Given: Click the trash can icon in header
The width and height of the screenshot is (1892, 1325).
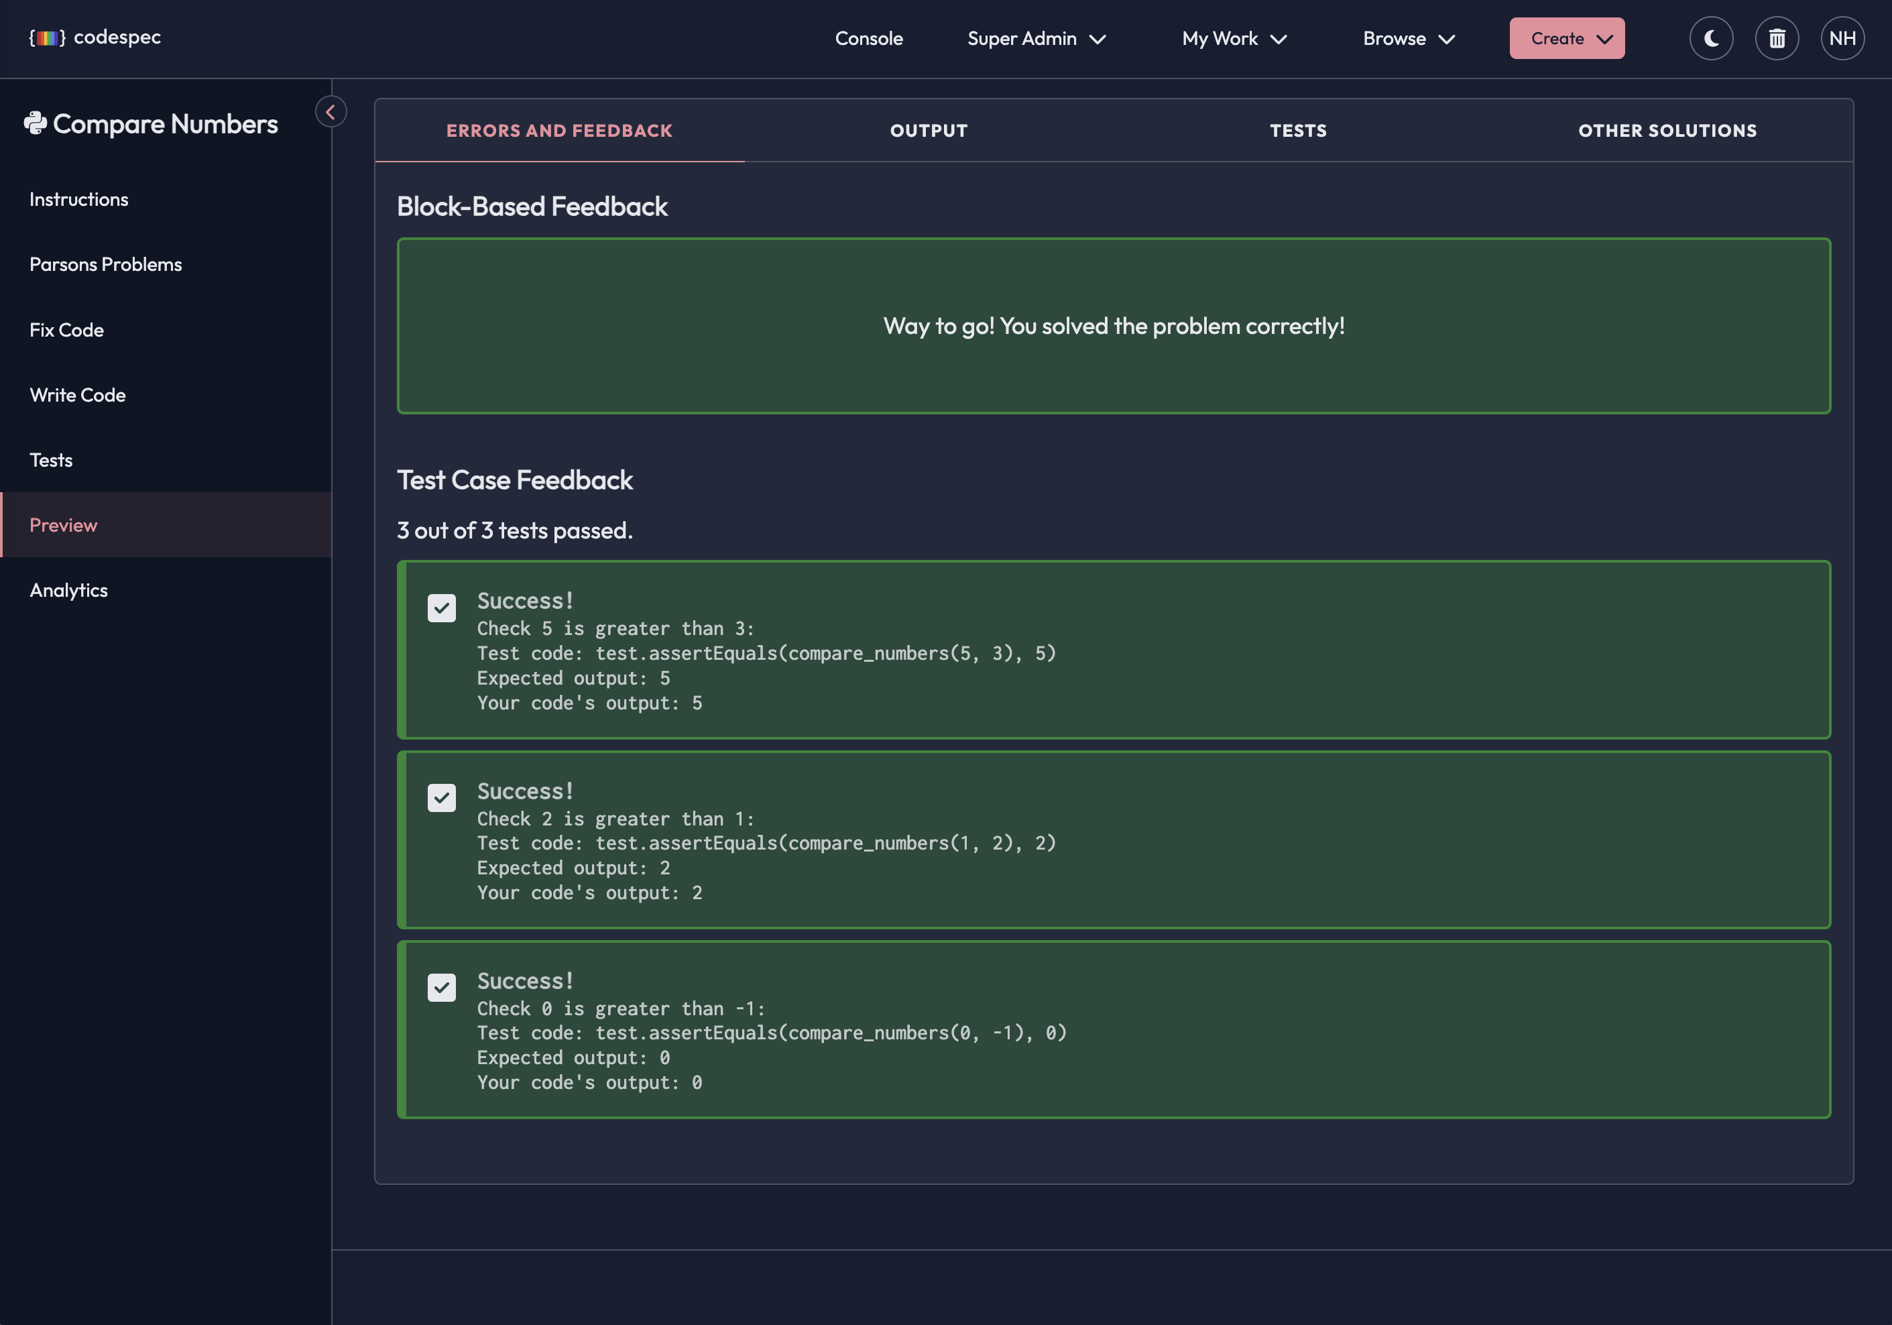Looking at the screenshot, I should click(x=1777, y=39).
